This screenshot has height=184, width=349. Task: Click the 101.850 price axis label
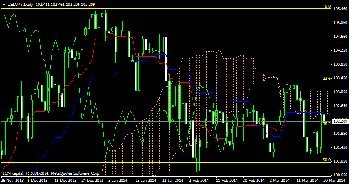click(340, 134)
